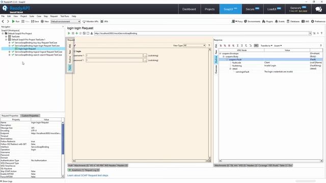Close the Navigator panel with X
The width and height of the screenshot is (326, 183).
(x=63, y=26)
